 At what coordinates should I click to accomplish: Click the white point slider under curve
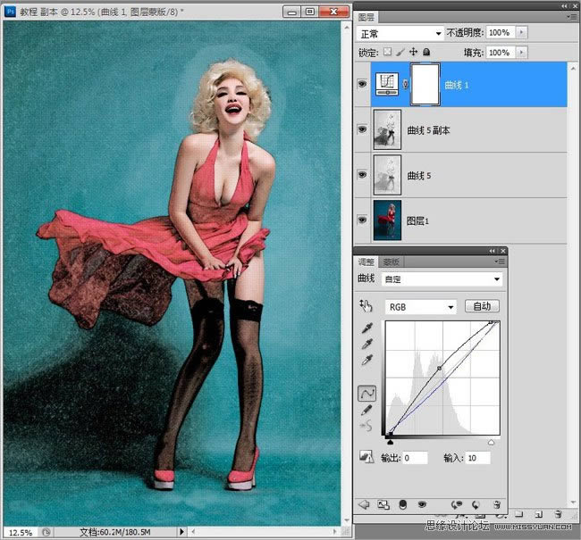[x=491, y=441]
